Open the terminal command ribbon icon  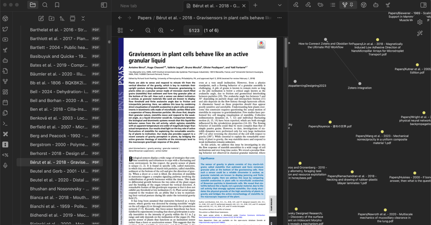(5, 123)
